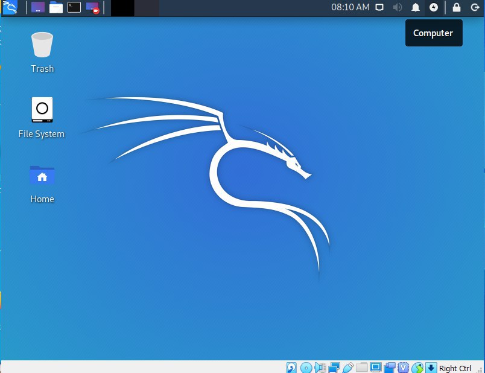Switch to the first (black) workspace
This screenshot has height=373, width=485.
(x=123, y=8)
